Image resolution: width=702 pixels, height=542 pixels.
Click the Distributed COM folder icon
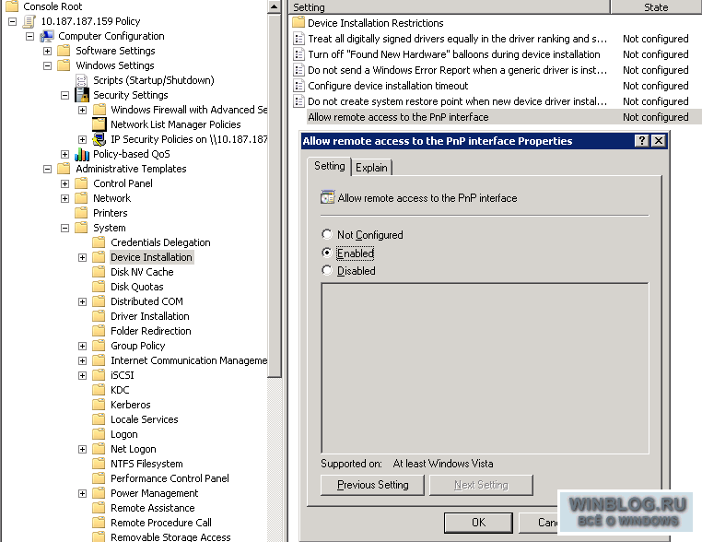pyautogui.click(x=99, y=301)
